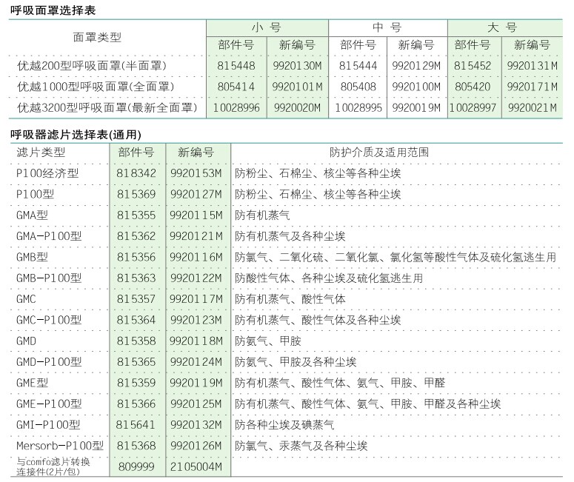Select part number 815369
574x482 pixels.
136,194
